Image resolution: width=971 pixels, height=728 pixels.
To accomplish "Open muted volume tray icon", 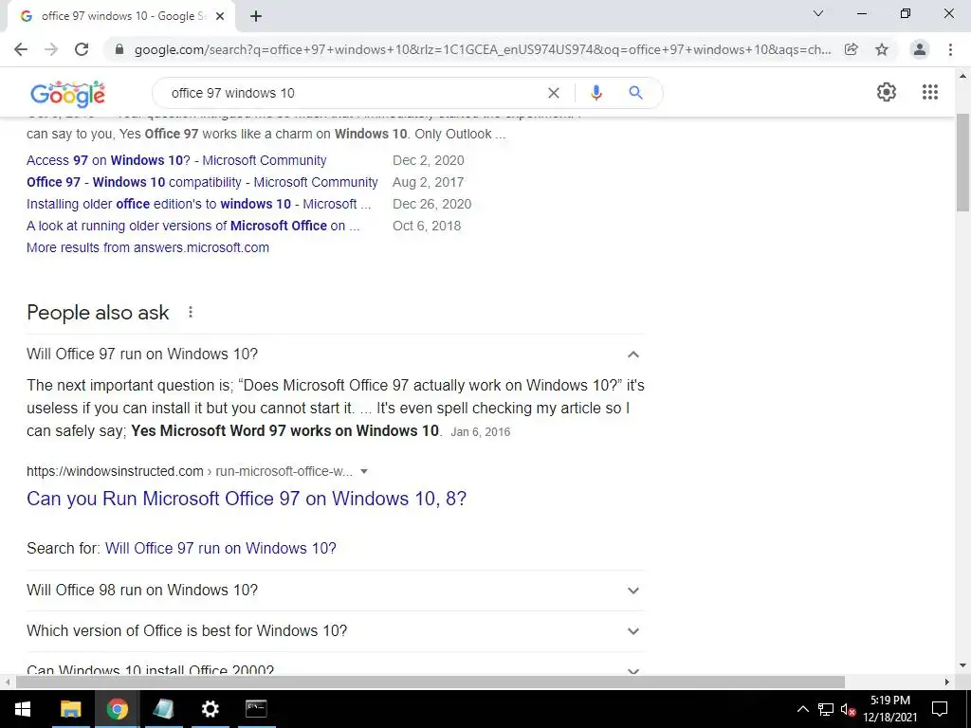I will click(x=848, y=709).
